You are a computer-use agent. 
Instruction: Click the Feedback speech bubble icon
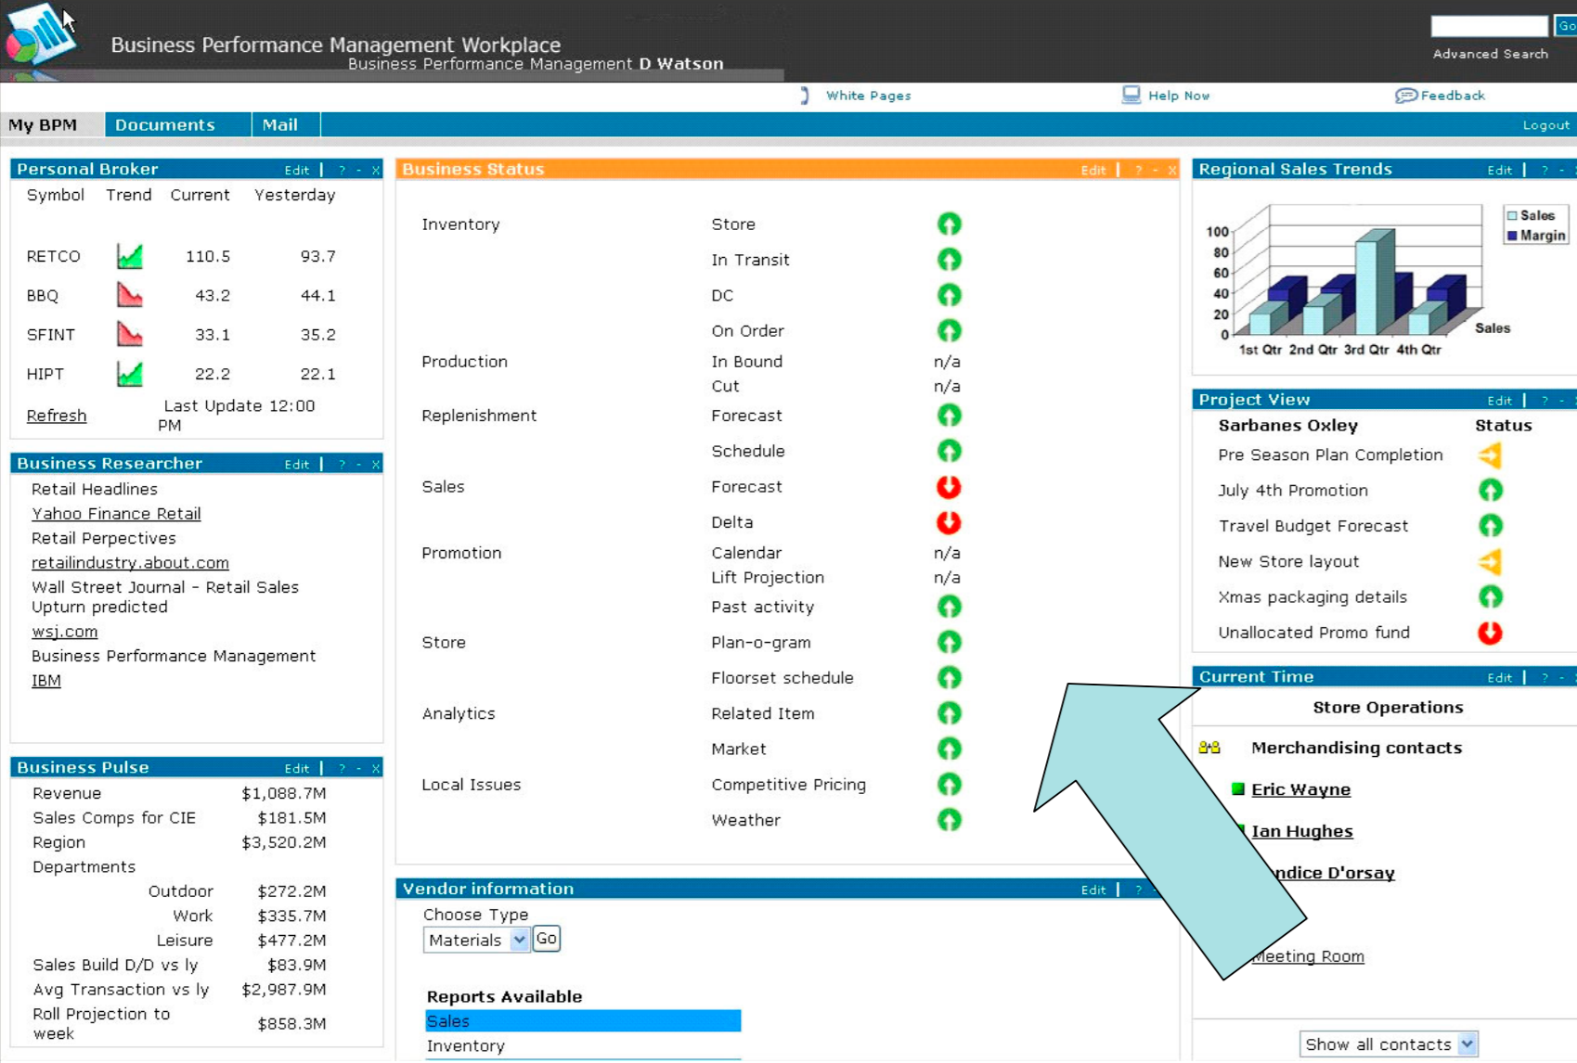(1405, 96)
